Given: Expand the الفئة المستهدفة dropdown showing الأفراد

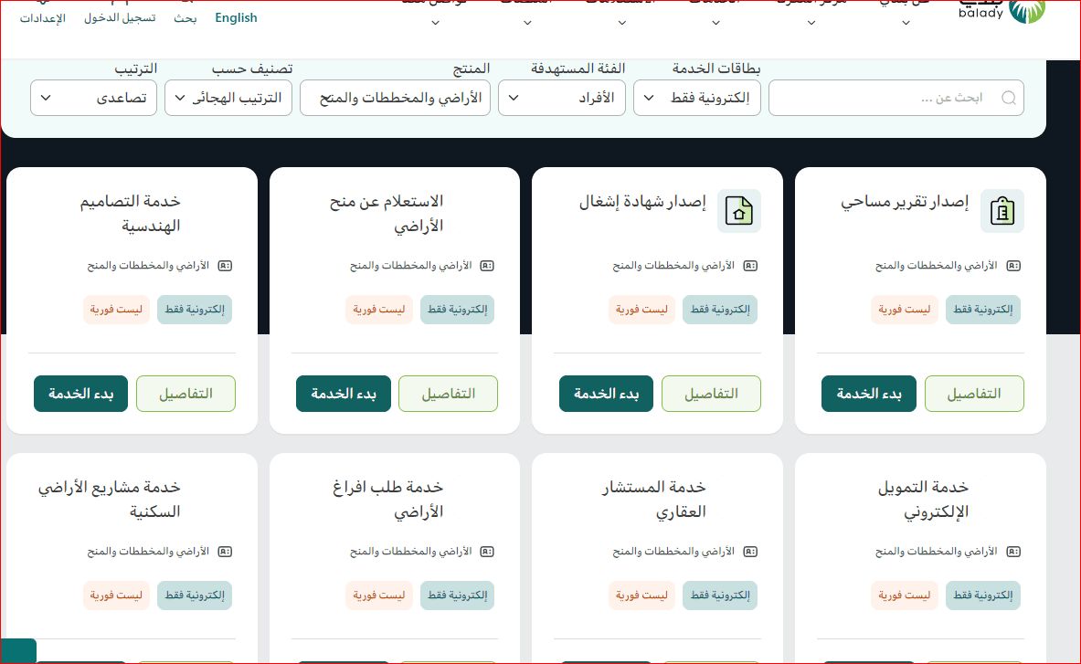Looking at the screenshot, I should click(x=561, y=97).
